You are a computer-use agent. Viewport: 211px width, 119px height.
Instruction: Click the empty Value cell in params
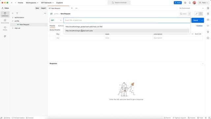[128, 38]
